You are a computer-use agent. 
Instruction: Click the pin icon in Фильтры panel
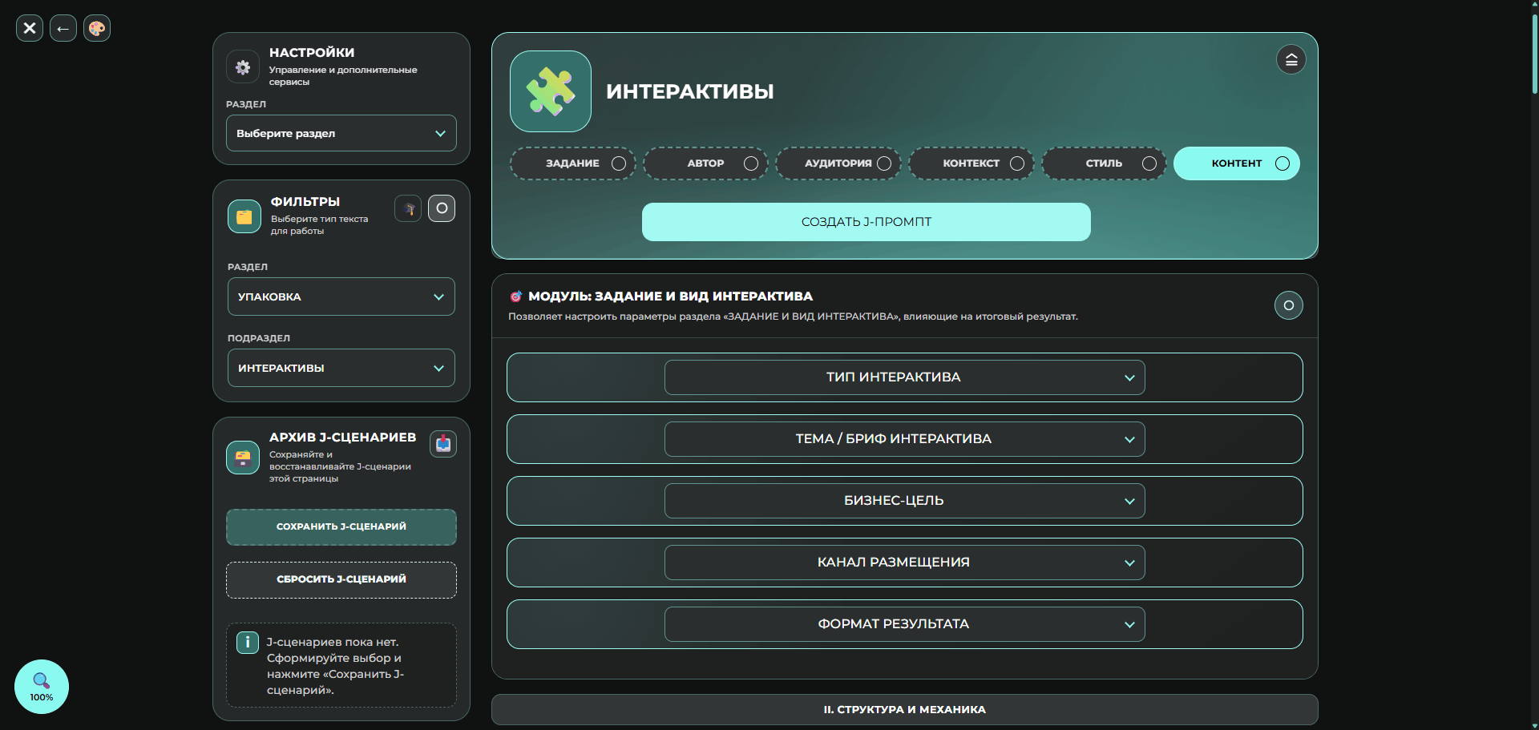pos(408,208)
